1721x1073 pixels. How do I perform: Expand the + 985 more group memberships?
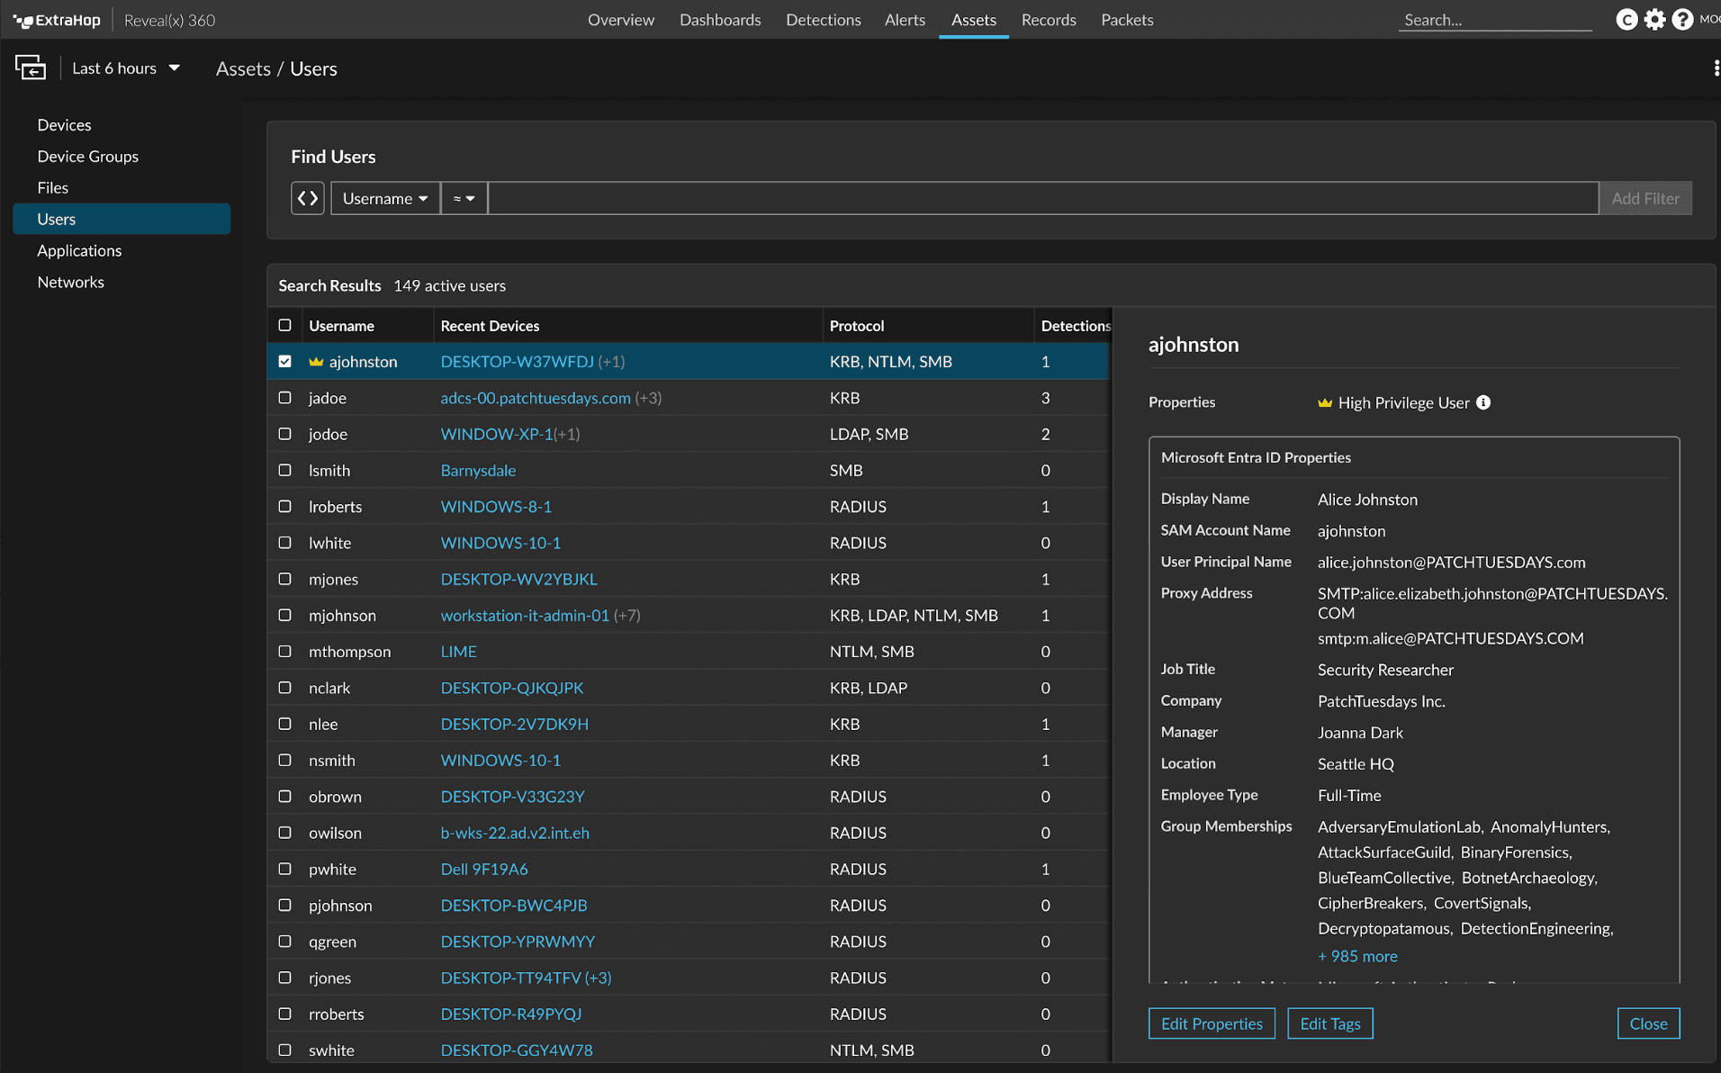(1357, 956)
